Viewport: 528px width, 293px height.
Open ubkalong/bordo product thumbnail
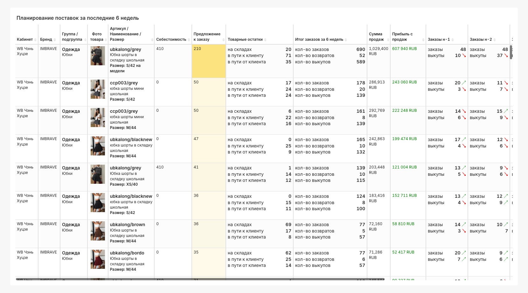(98, 259)
